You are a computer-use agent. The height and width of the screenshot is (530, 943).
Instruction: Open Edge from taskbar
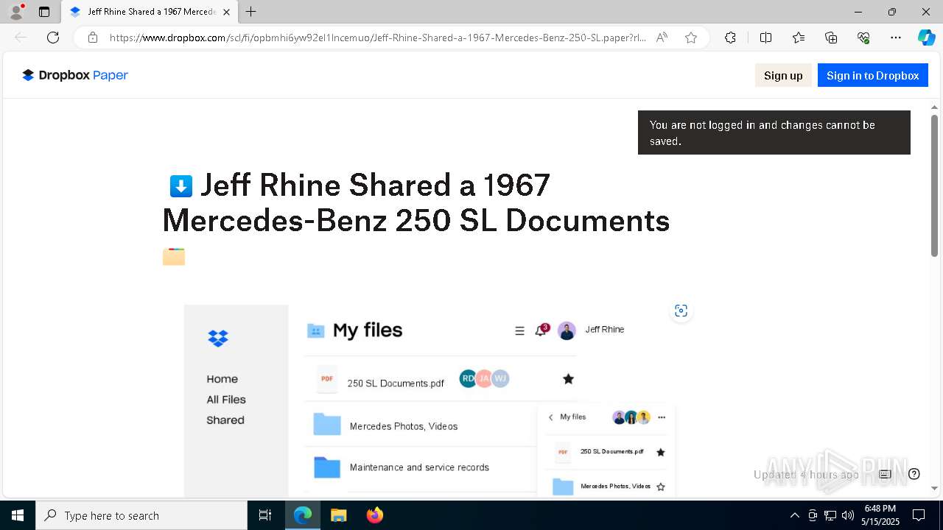(303, 515)
